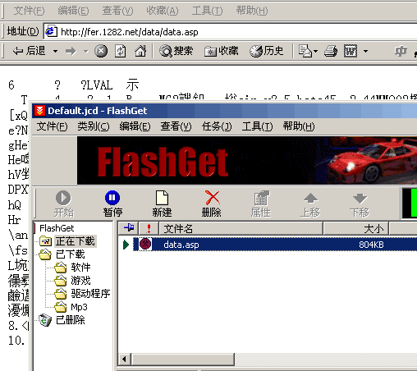Open FlashGet 任务(J) menu

point(217,126)
